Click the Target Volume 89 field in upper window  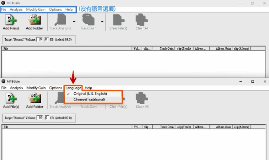coord(40,39)
